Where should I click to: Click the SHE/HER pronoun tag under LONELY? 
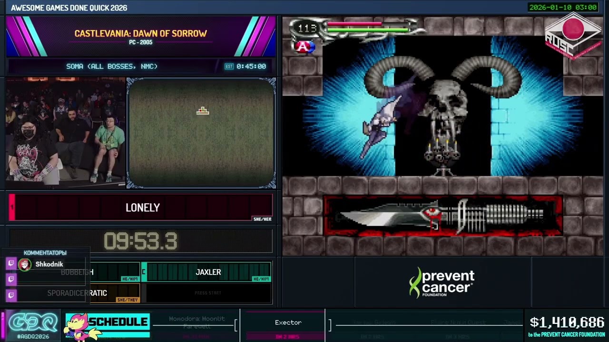tap(262, 219)
